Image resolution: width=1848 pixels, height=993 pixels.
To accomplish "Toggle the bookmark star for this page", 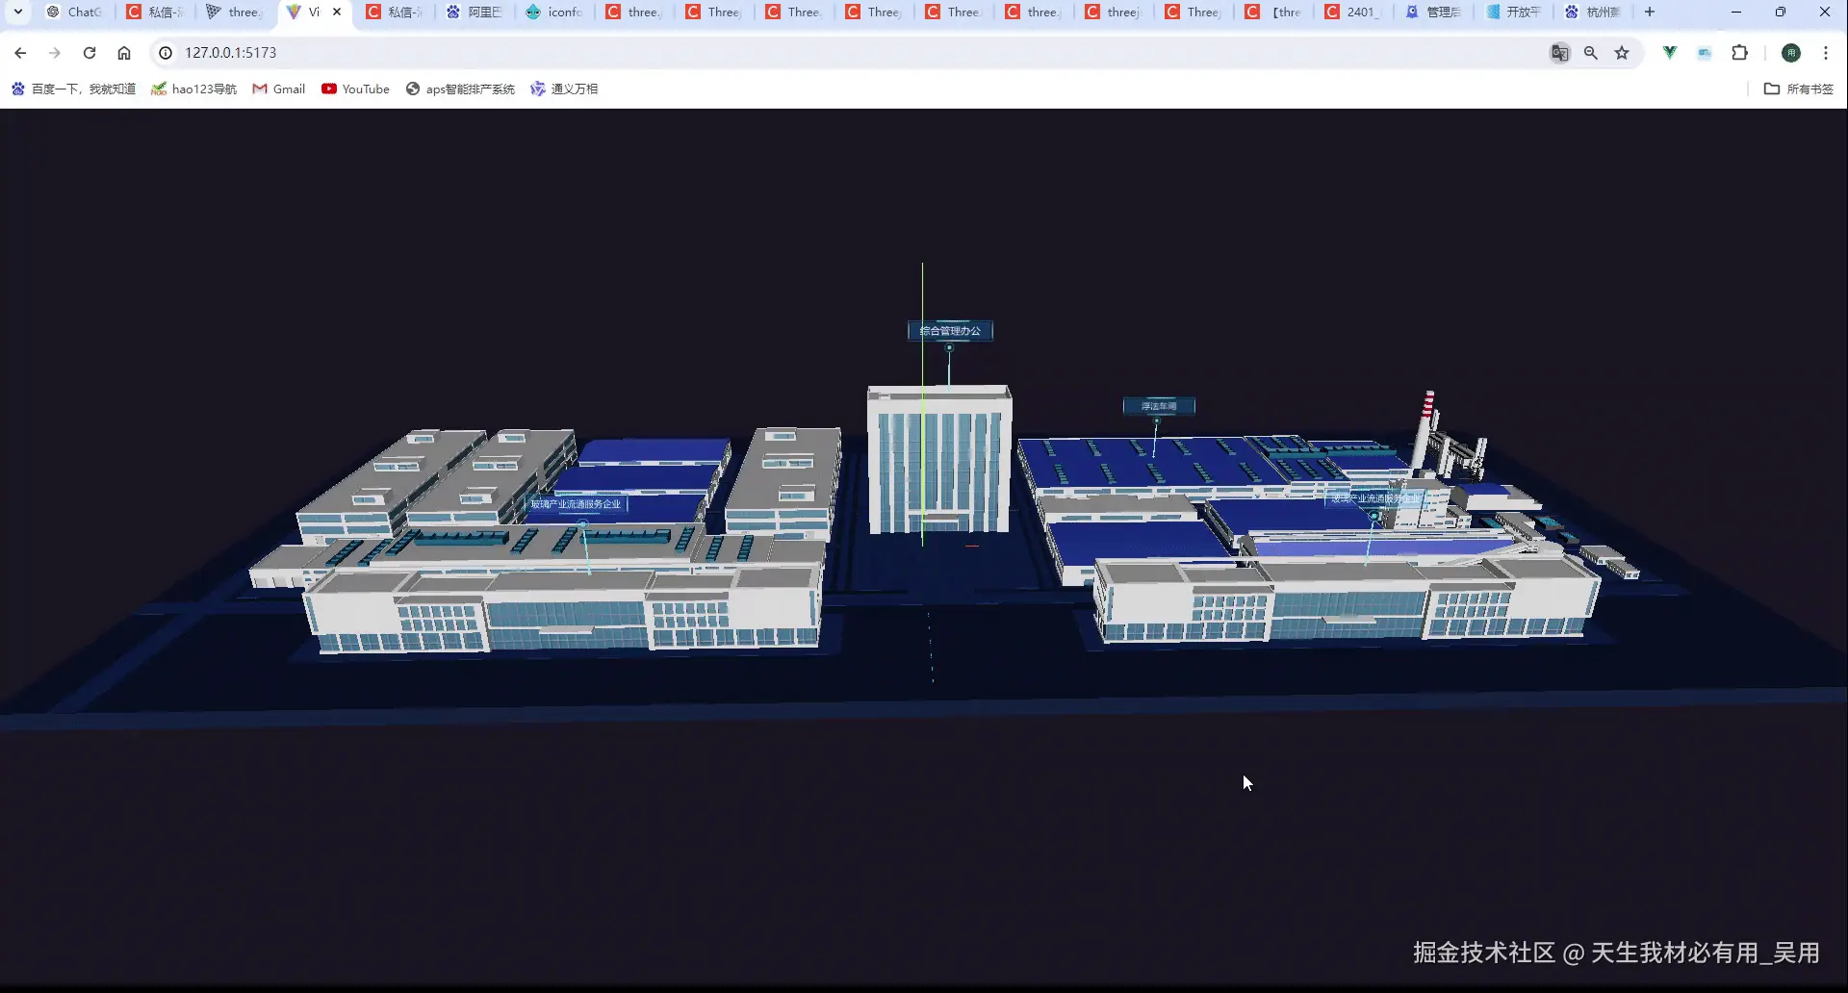I will (1623, 53).
